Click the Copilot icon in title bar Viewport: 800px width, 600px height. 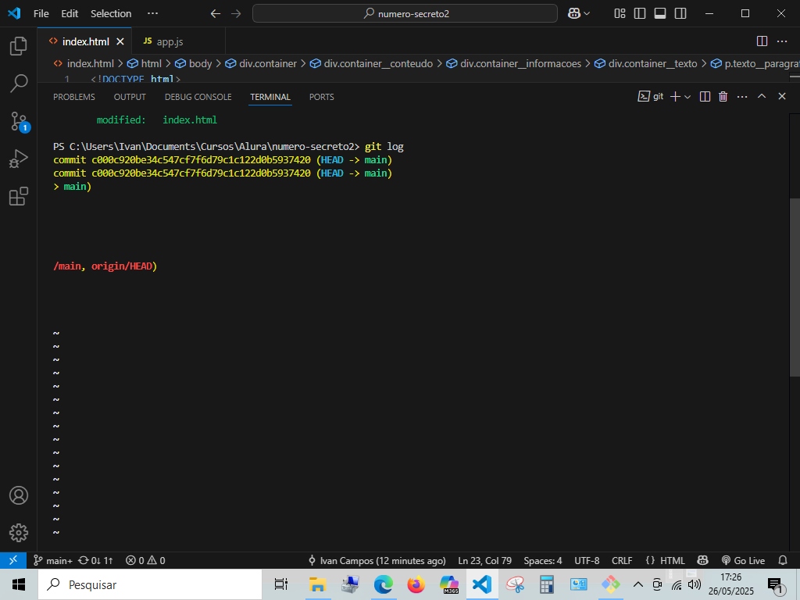click(x=574, y=14)
